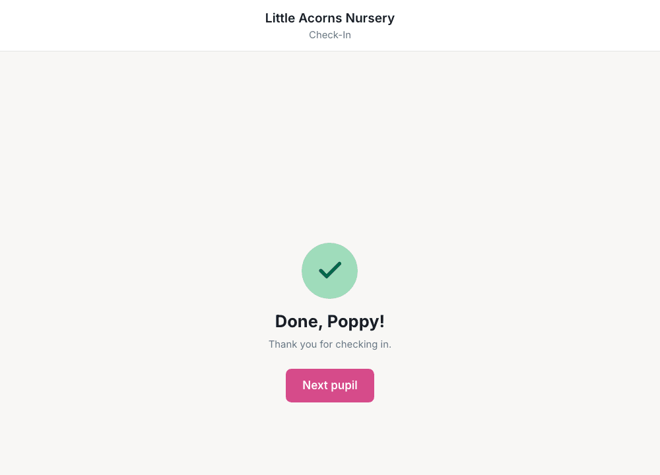Tap the dark green tick mark
The width and height of the screenshot is (660, 475).
pyautogui.click(x=330, y=270)
